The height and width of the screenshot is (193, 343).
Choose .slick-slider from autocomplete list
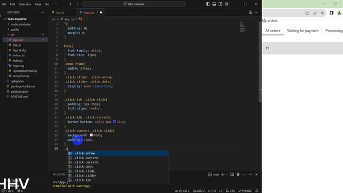click(118, 176)
